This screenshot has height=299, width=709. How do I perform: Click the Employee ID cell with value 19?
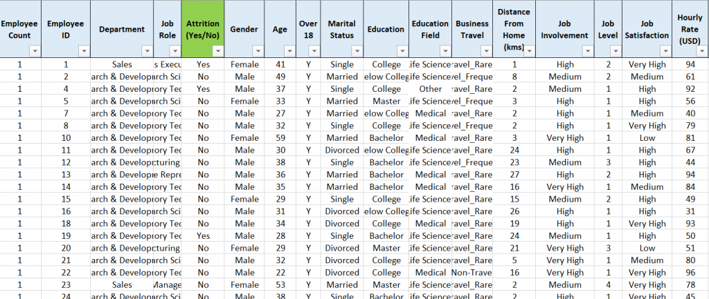[x=66, y=235]
